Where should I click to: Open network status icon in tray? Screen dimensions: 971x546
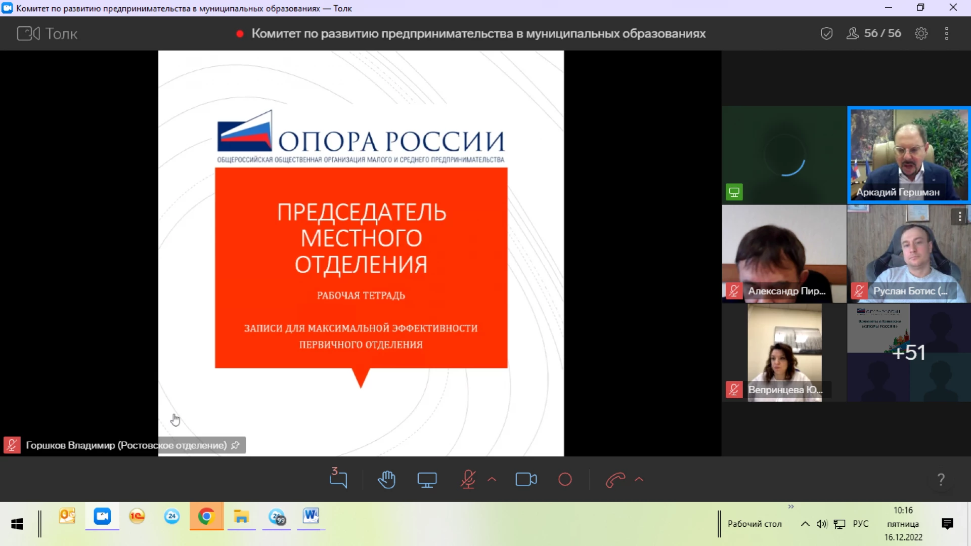pos(840,524)
